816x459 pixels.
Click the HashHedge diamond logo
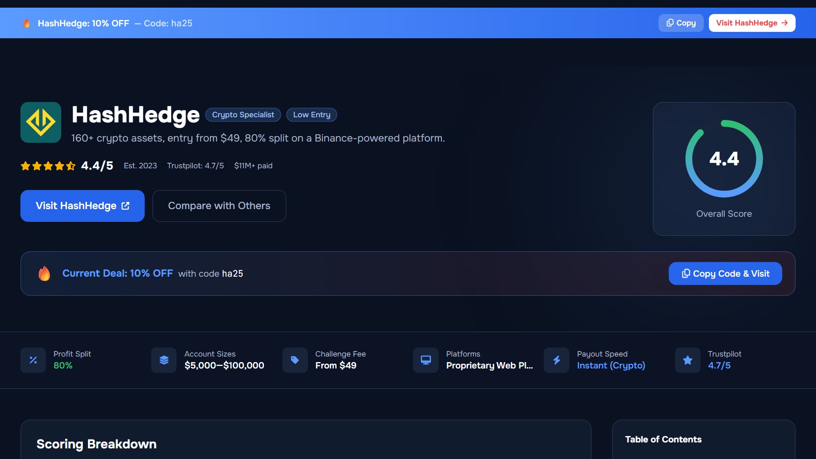click(41, 122)
